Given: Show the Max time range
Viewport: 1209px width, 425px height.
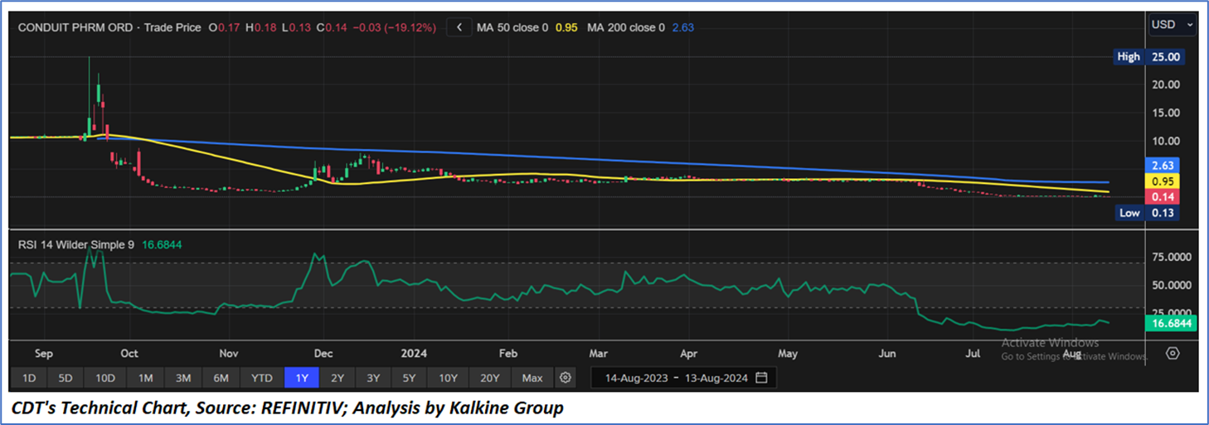Looking at the screenshot, I should [532, 378].
